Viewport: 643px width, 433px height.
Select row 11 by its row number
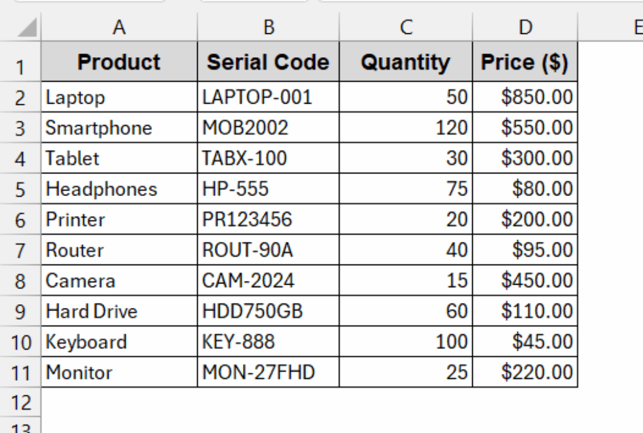click(x=19, y=372)
